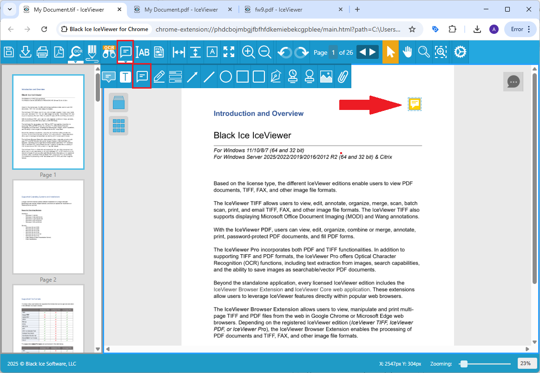Viewport: 540px width, 373px height.
Task: Select the sticky note annotation tool in sub-toolbar
Action: click(x=142, y=77)
